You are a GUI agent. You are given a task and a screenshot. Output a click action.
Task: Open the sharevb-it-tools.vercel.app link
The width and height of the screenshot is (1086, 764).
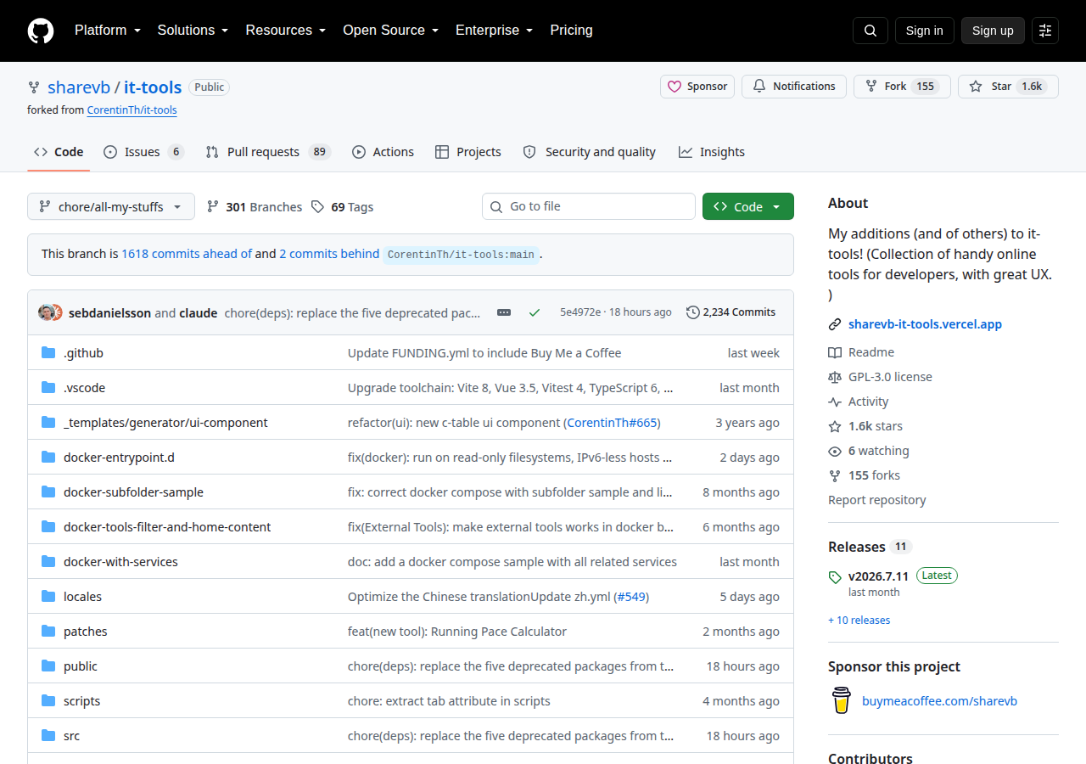(x=925, y=324)
